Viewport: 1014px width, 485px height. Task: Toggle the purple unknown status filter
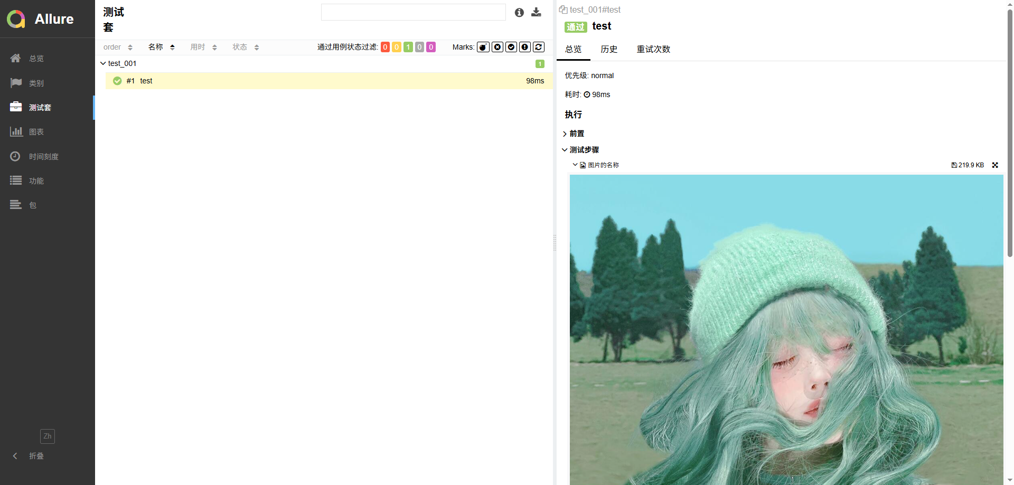[431, 47]
